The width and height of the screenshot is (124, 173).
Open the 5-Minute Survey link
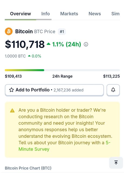(64, 146)
